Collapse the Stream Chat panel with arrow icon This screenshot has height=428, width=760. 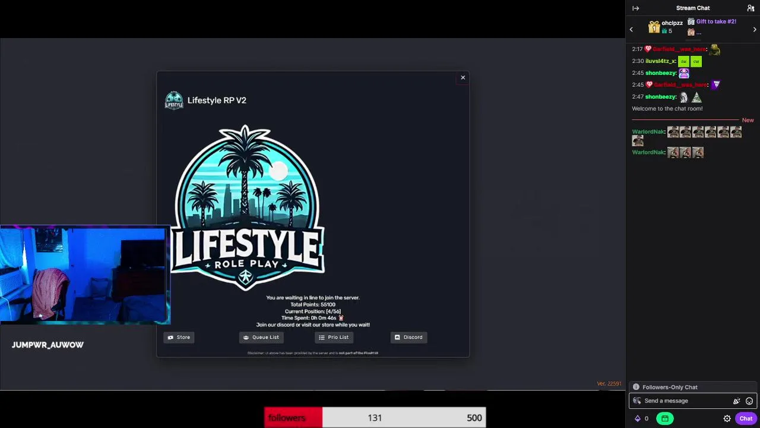(635, 8)
